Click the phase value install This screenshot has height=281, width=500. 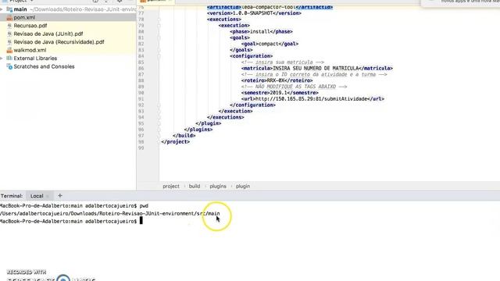click(x=260, y=31)
